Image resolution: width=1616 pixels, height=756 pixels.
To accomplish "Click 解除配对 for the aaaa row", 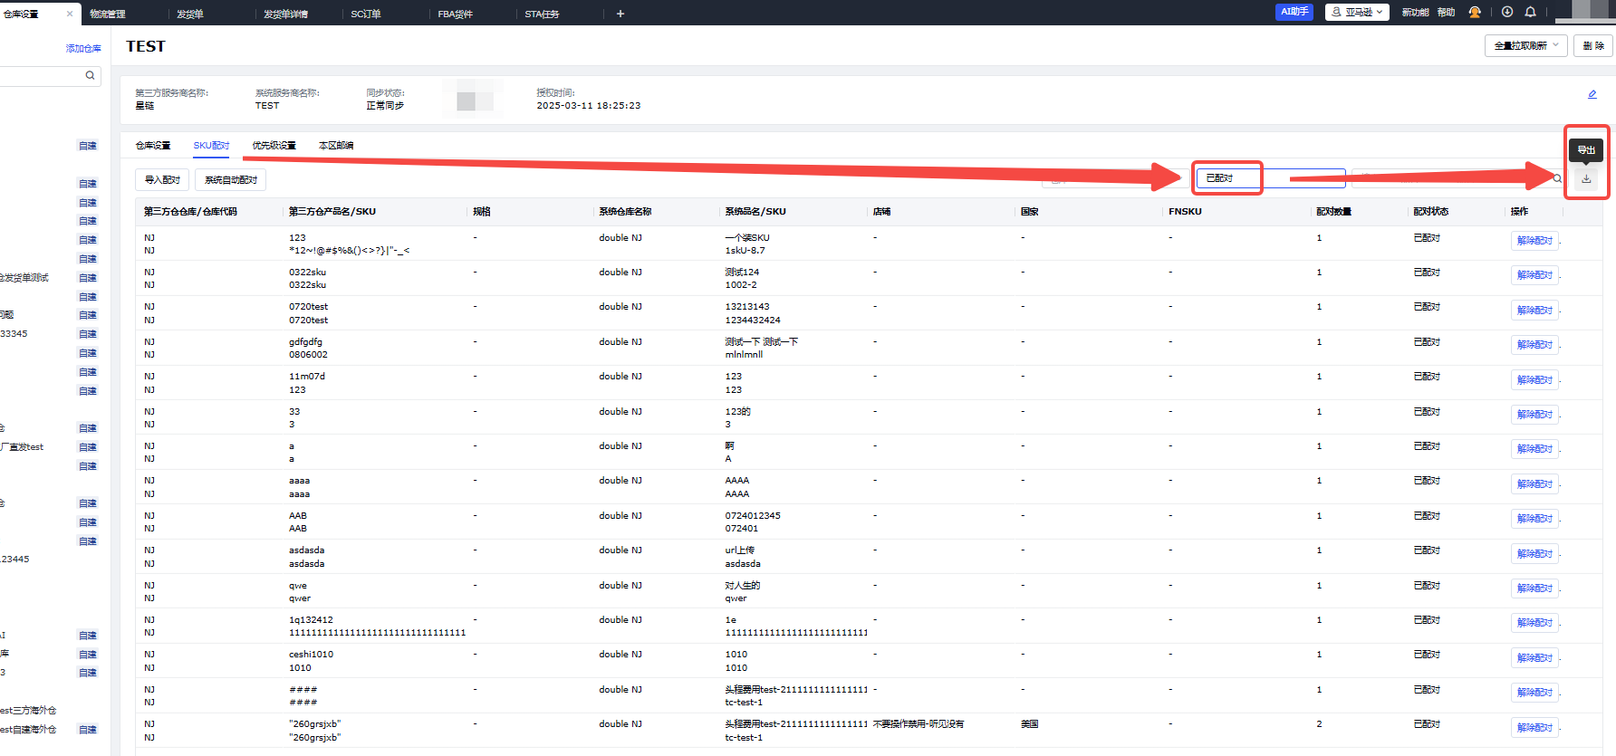I will (1534, 484).
